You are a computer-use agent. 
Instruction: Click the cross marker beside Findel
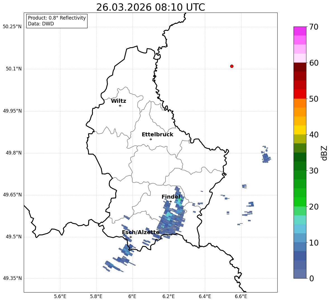[171, 202]
